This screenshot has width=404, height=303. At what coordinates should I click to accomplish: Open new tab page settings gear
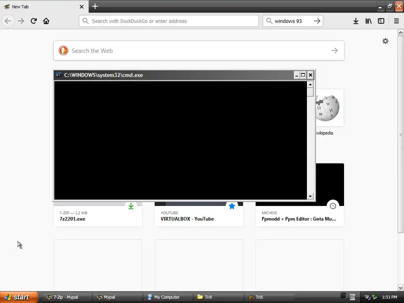pyautogui.click(x=385, y=41)
